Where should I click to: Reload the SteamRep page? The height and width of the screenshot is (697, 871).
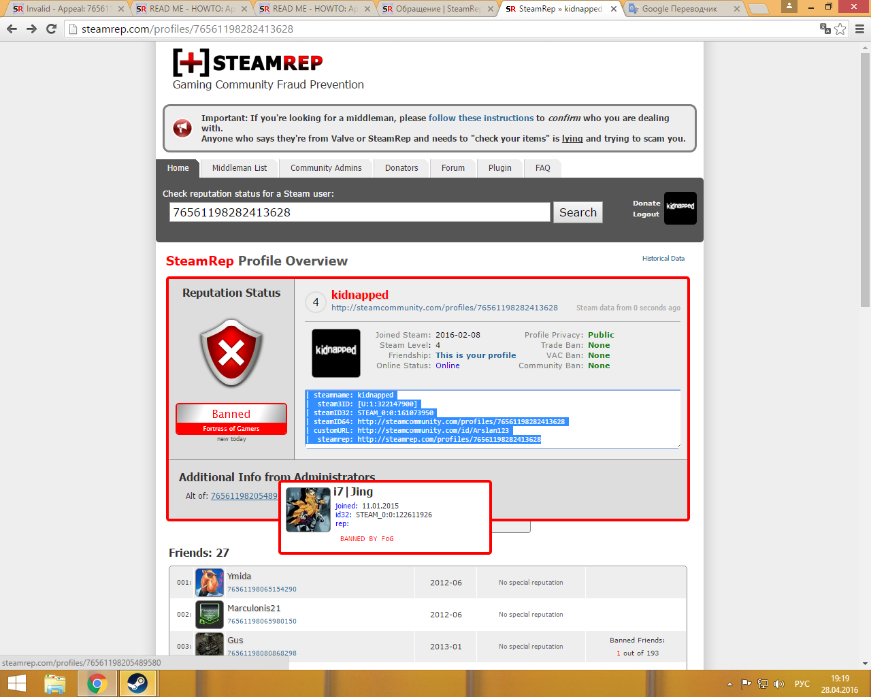click(51, 29)
